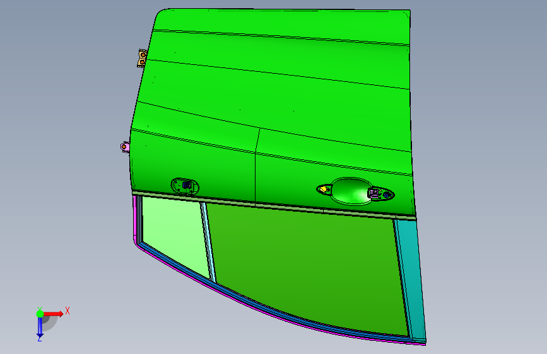
Task: Select the large oval door handle recess
Action: [351, 191]
